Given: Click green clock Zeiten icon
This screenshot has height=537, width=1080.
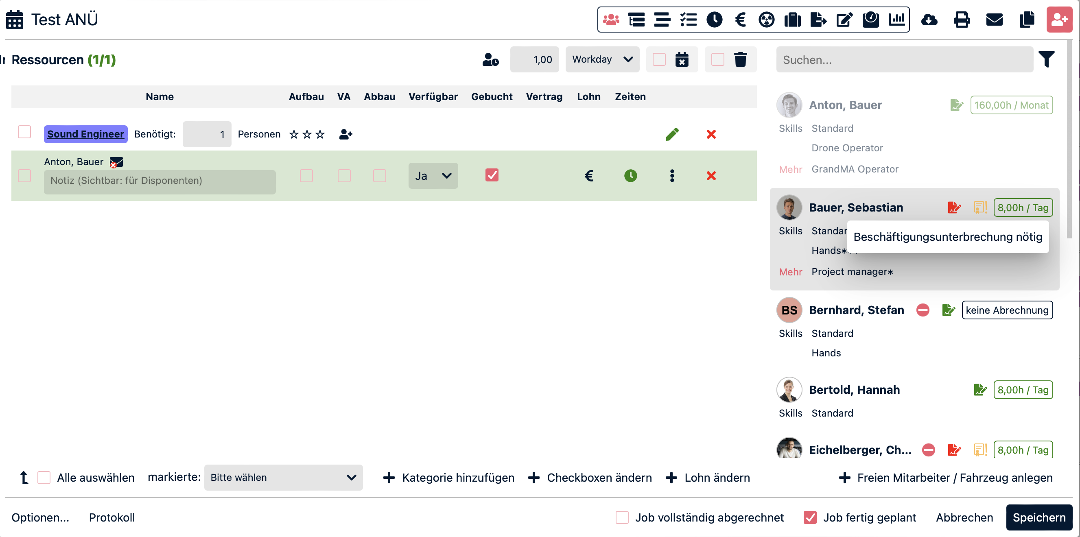Looking at the screenshot, I should [630, 176].
